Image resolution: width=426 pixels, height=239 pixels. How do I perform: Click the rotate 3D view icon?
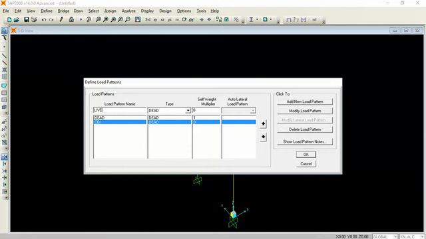(184, 19)
